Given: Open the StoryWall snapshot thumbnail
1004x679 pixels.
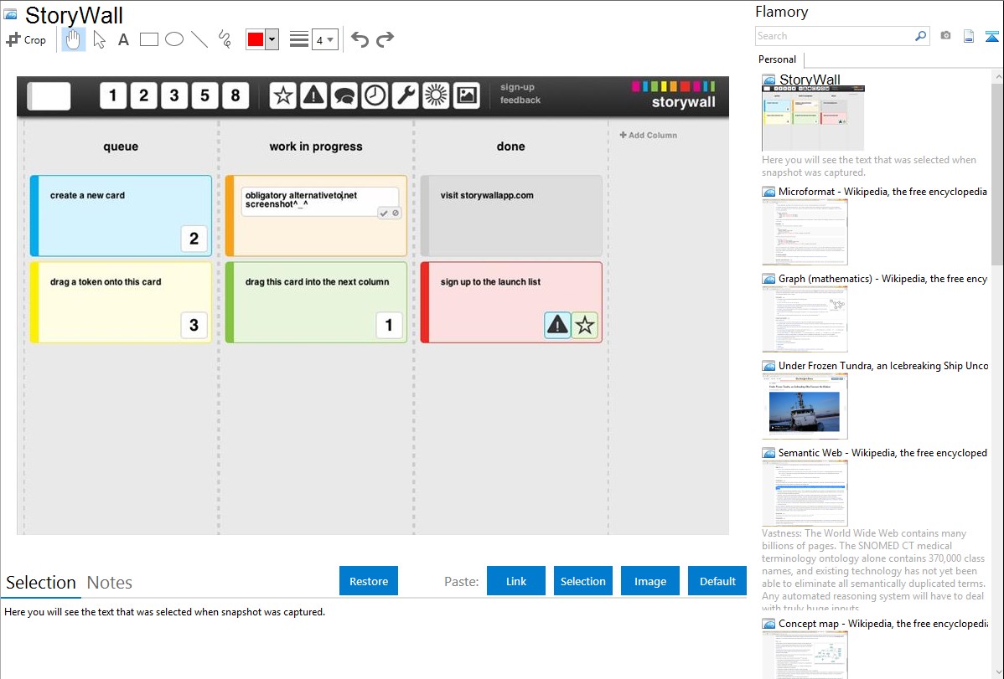Looking at the screenshot, I should (813, 118).
